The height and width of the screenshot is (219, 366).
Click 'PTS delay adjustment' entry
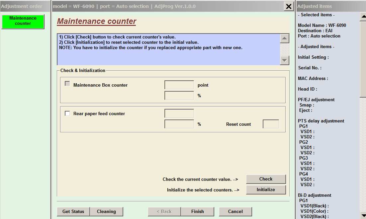[321, 121]
